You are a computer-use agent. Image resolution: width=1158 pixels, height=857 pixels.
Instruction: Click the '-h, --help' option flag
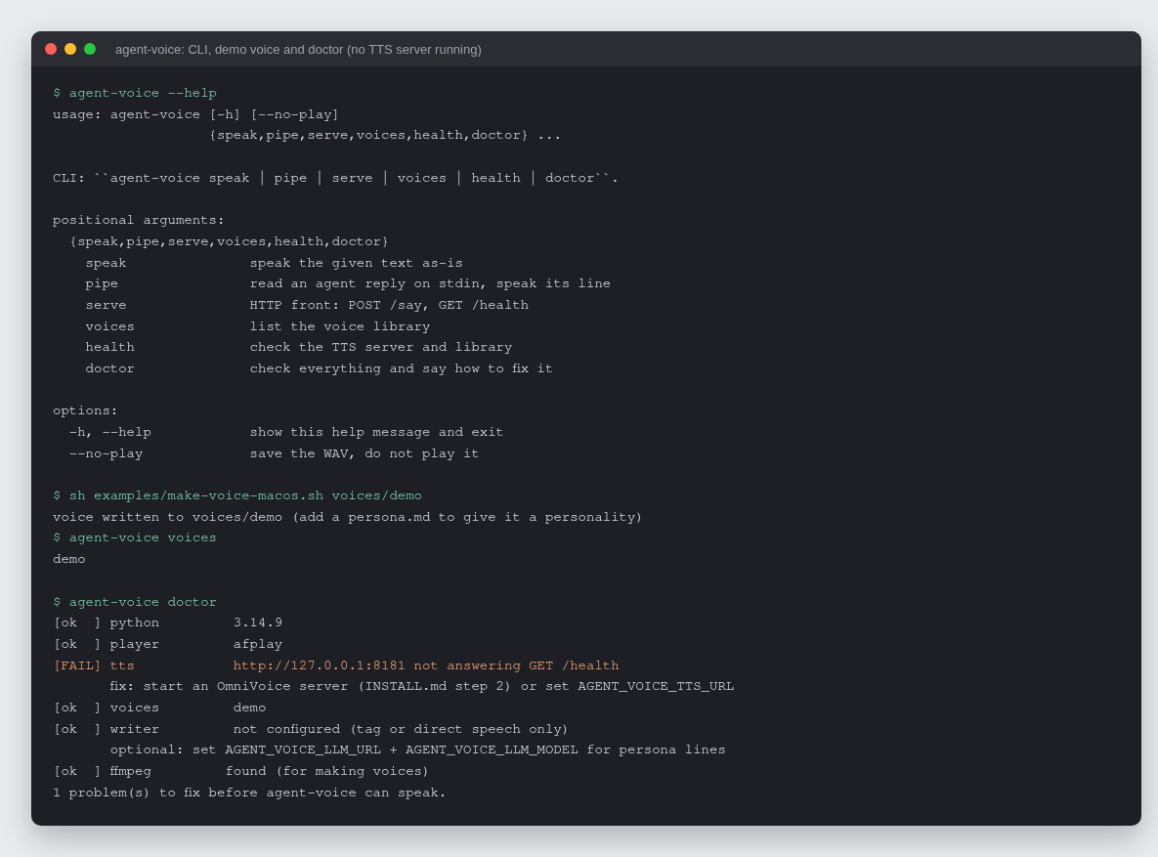click(110, 432)
